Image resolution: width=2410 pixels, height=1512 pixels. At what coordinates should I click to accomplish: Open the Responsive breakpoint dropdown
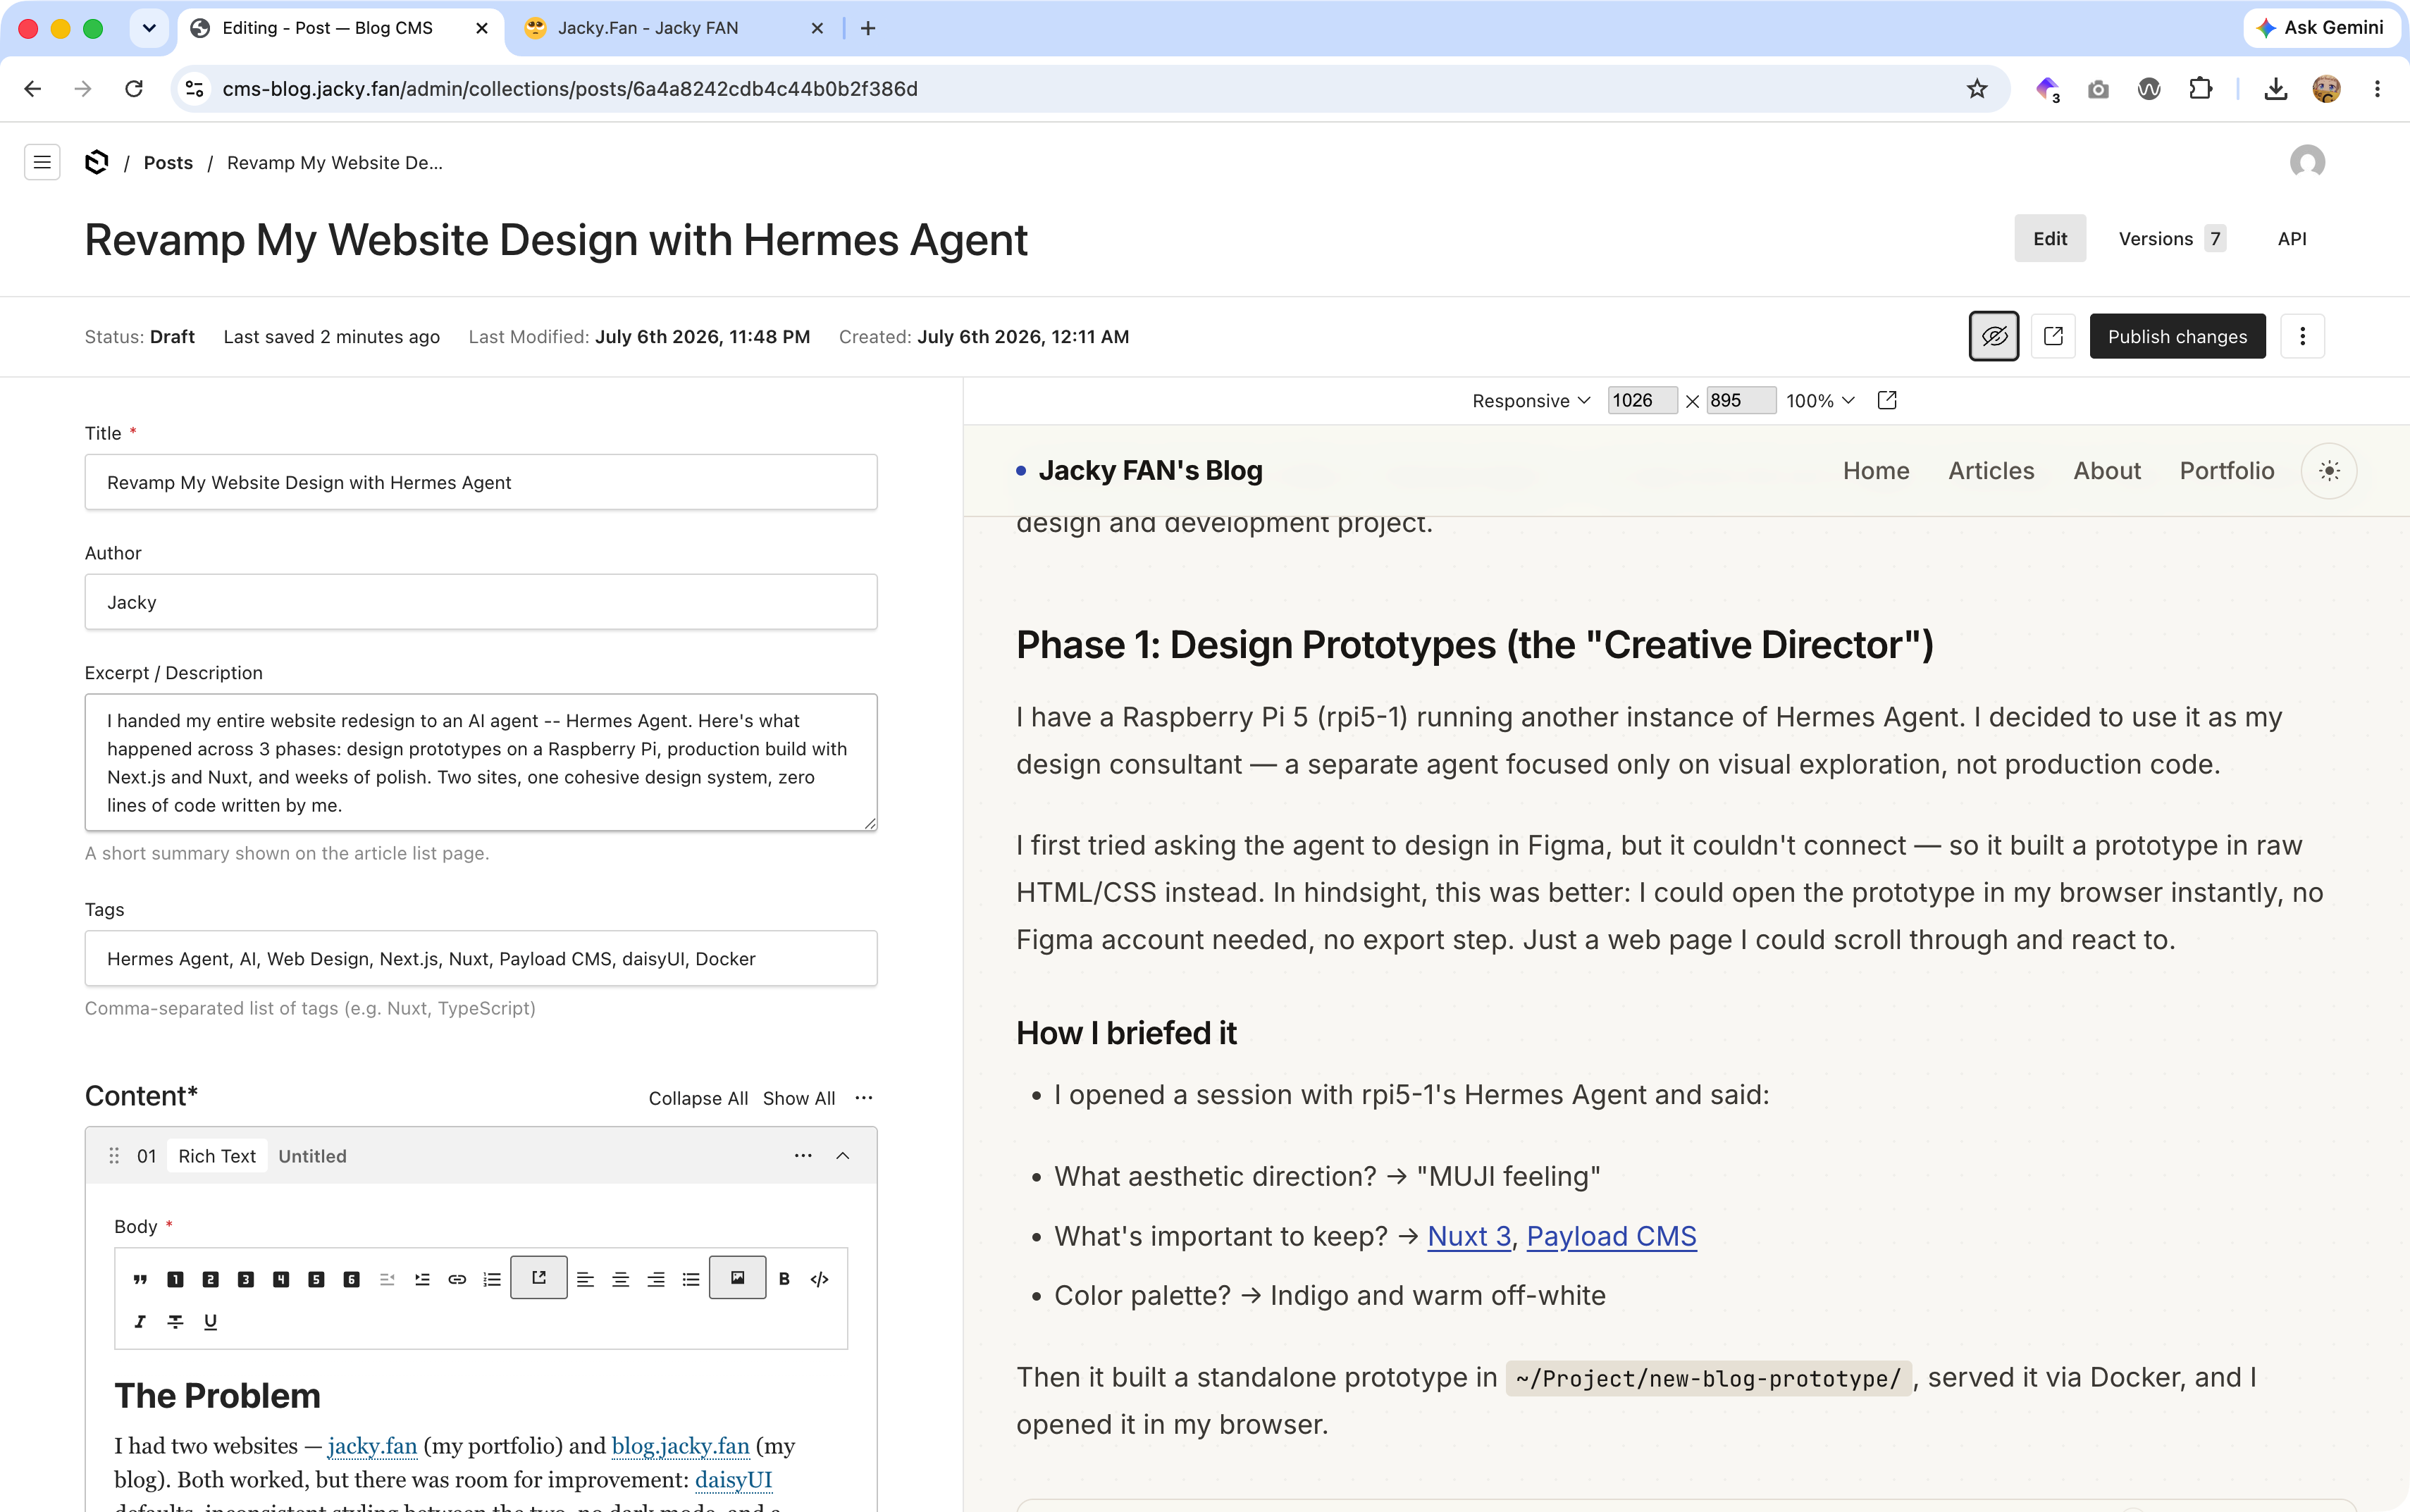coord(1531,400)
